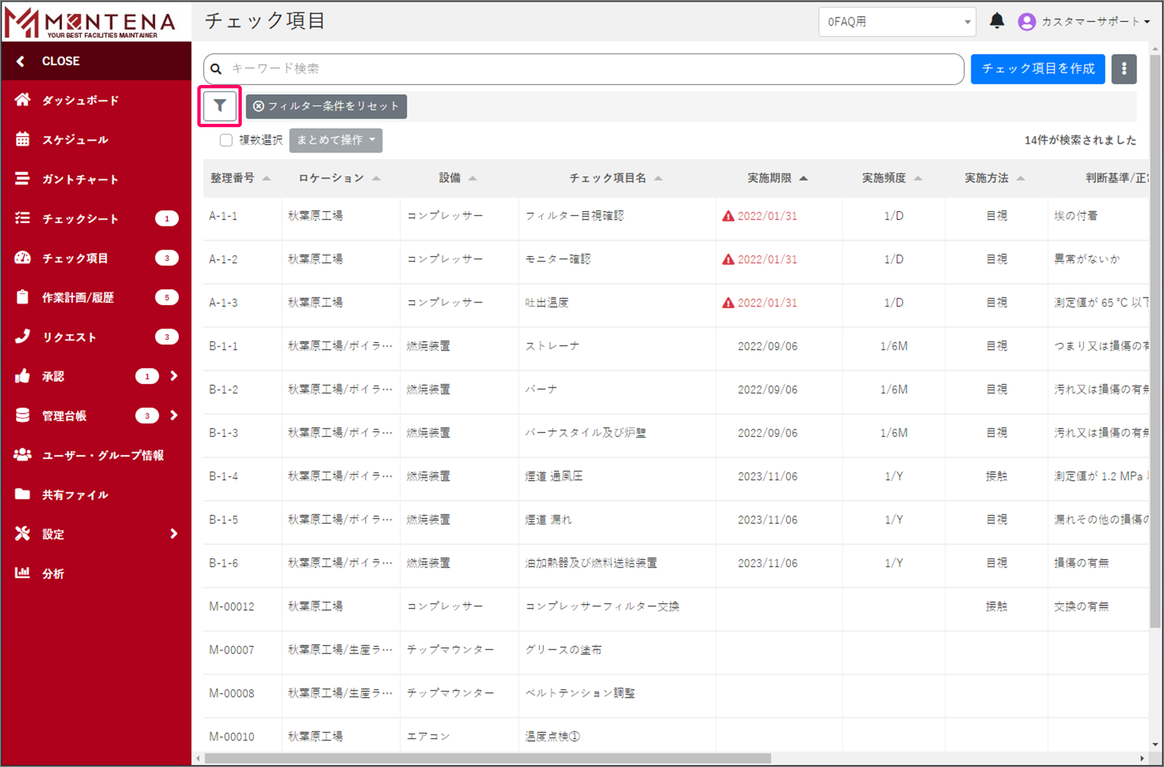Image resolution: width=1164 pixels, height=767 pixels.
Task: Click the shared files folder icon
Action: click(x=22, y=494)
